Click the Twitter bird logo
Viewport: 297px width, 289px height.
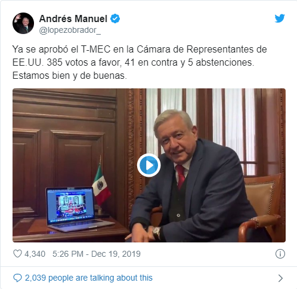tap(280, 19)
